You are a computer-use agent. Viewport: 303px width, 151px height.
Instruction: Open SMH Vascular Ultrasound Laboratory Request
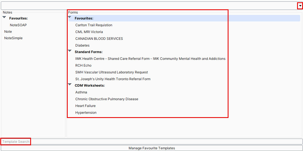pos(111,72)
